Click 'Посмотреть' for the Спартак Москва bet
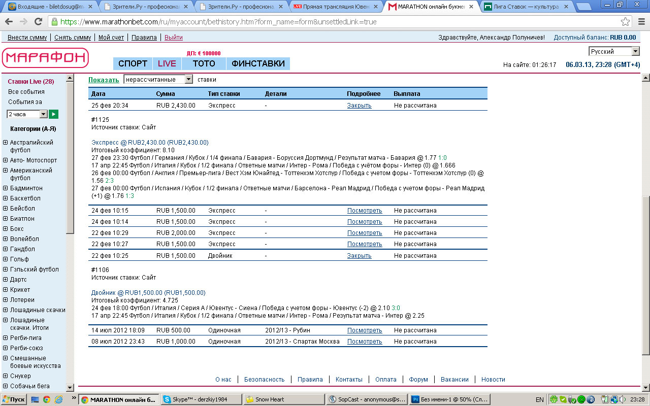Screen dimensions: 650x406 (x=365, y=342)
